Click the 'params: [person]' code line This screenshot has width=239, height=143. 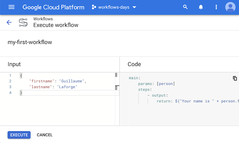coord(156,84)
